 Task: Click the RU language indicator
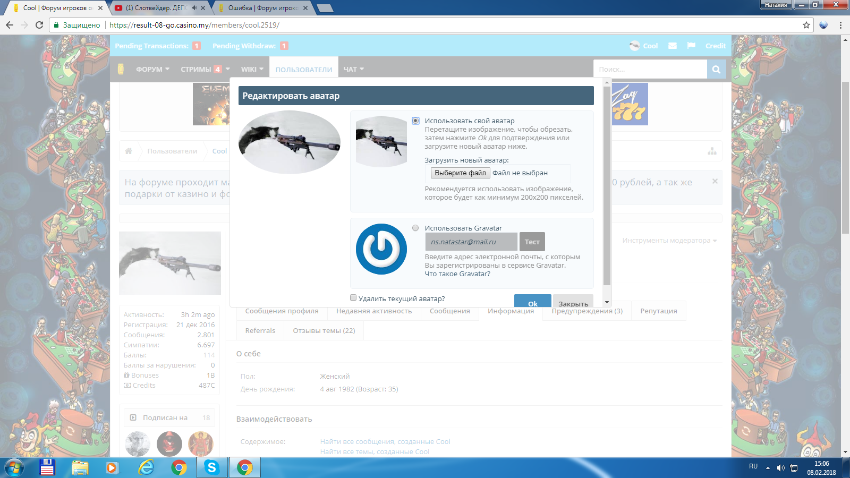point(753,466)
